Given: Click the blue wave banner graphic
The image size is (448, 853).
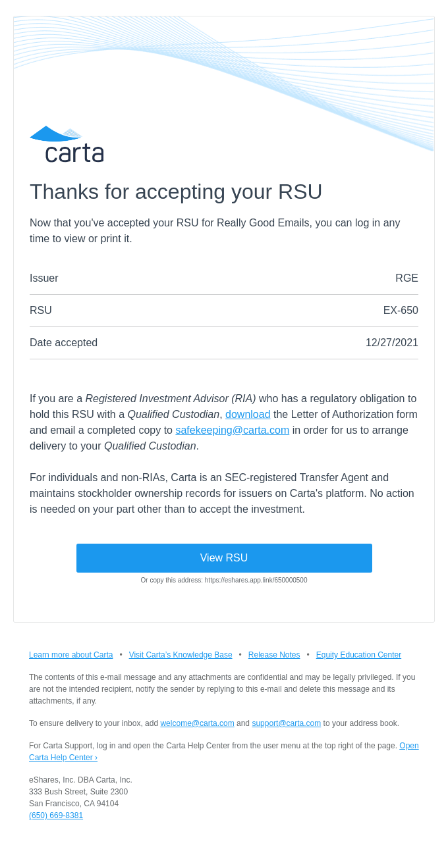Looking at the screenshot, I should click(224, 72).
